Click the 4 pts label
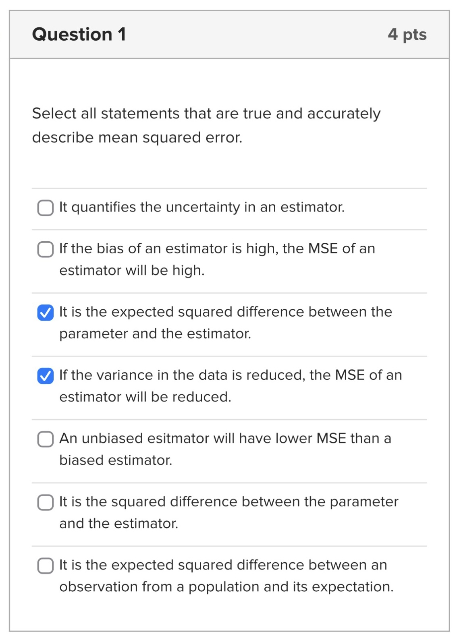The image size is (457, 634). click(x=407, y=35)
